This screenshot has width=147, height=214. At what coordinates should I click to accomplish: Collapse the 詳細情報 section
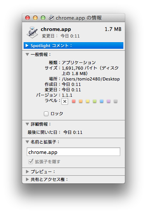[x=27, y=124]
